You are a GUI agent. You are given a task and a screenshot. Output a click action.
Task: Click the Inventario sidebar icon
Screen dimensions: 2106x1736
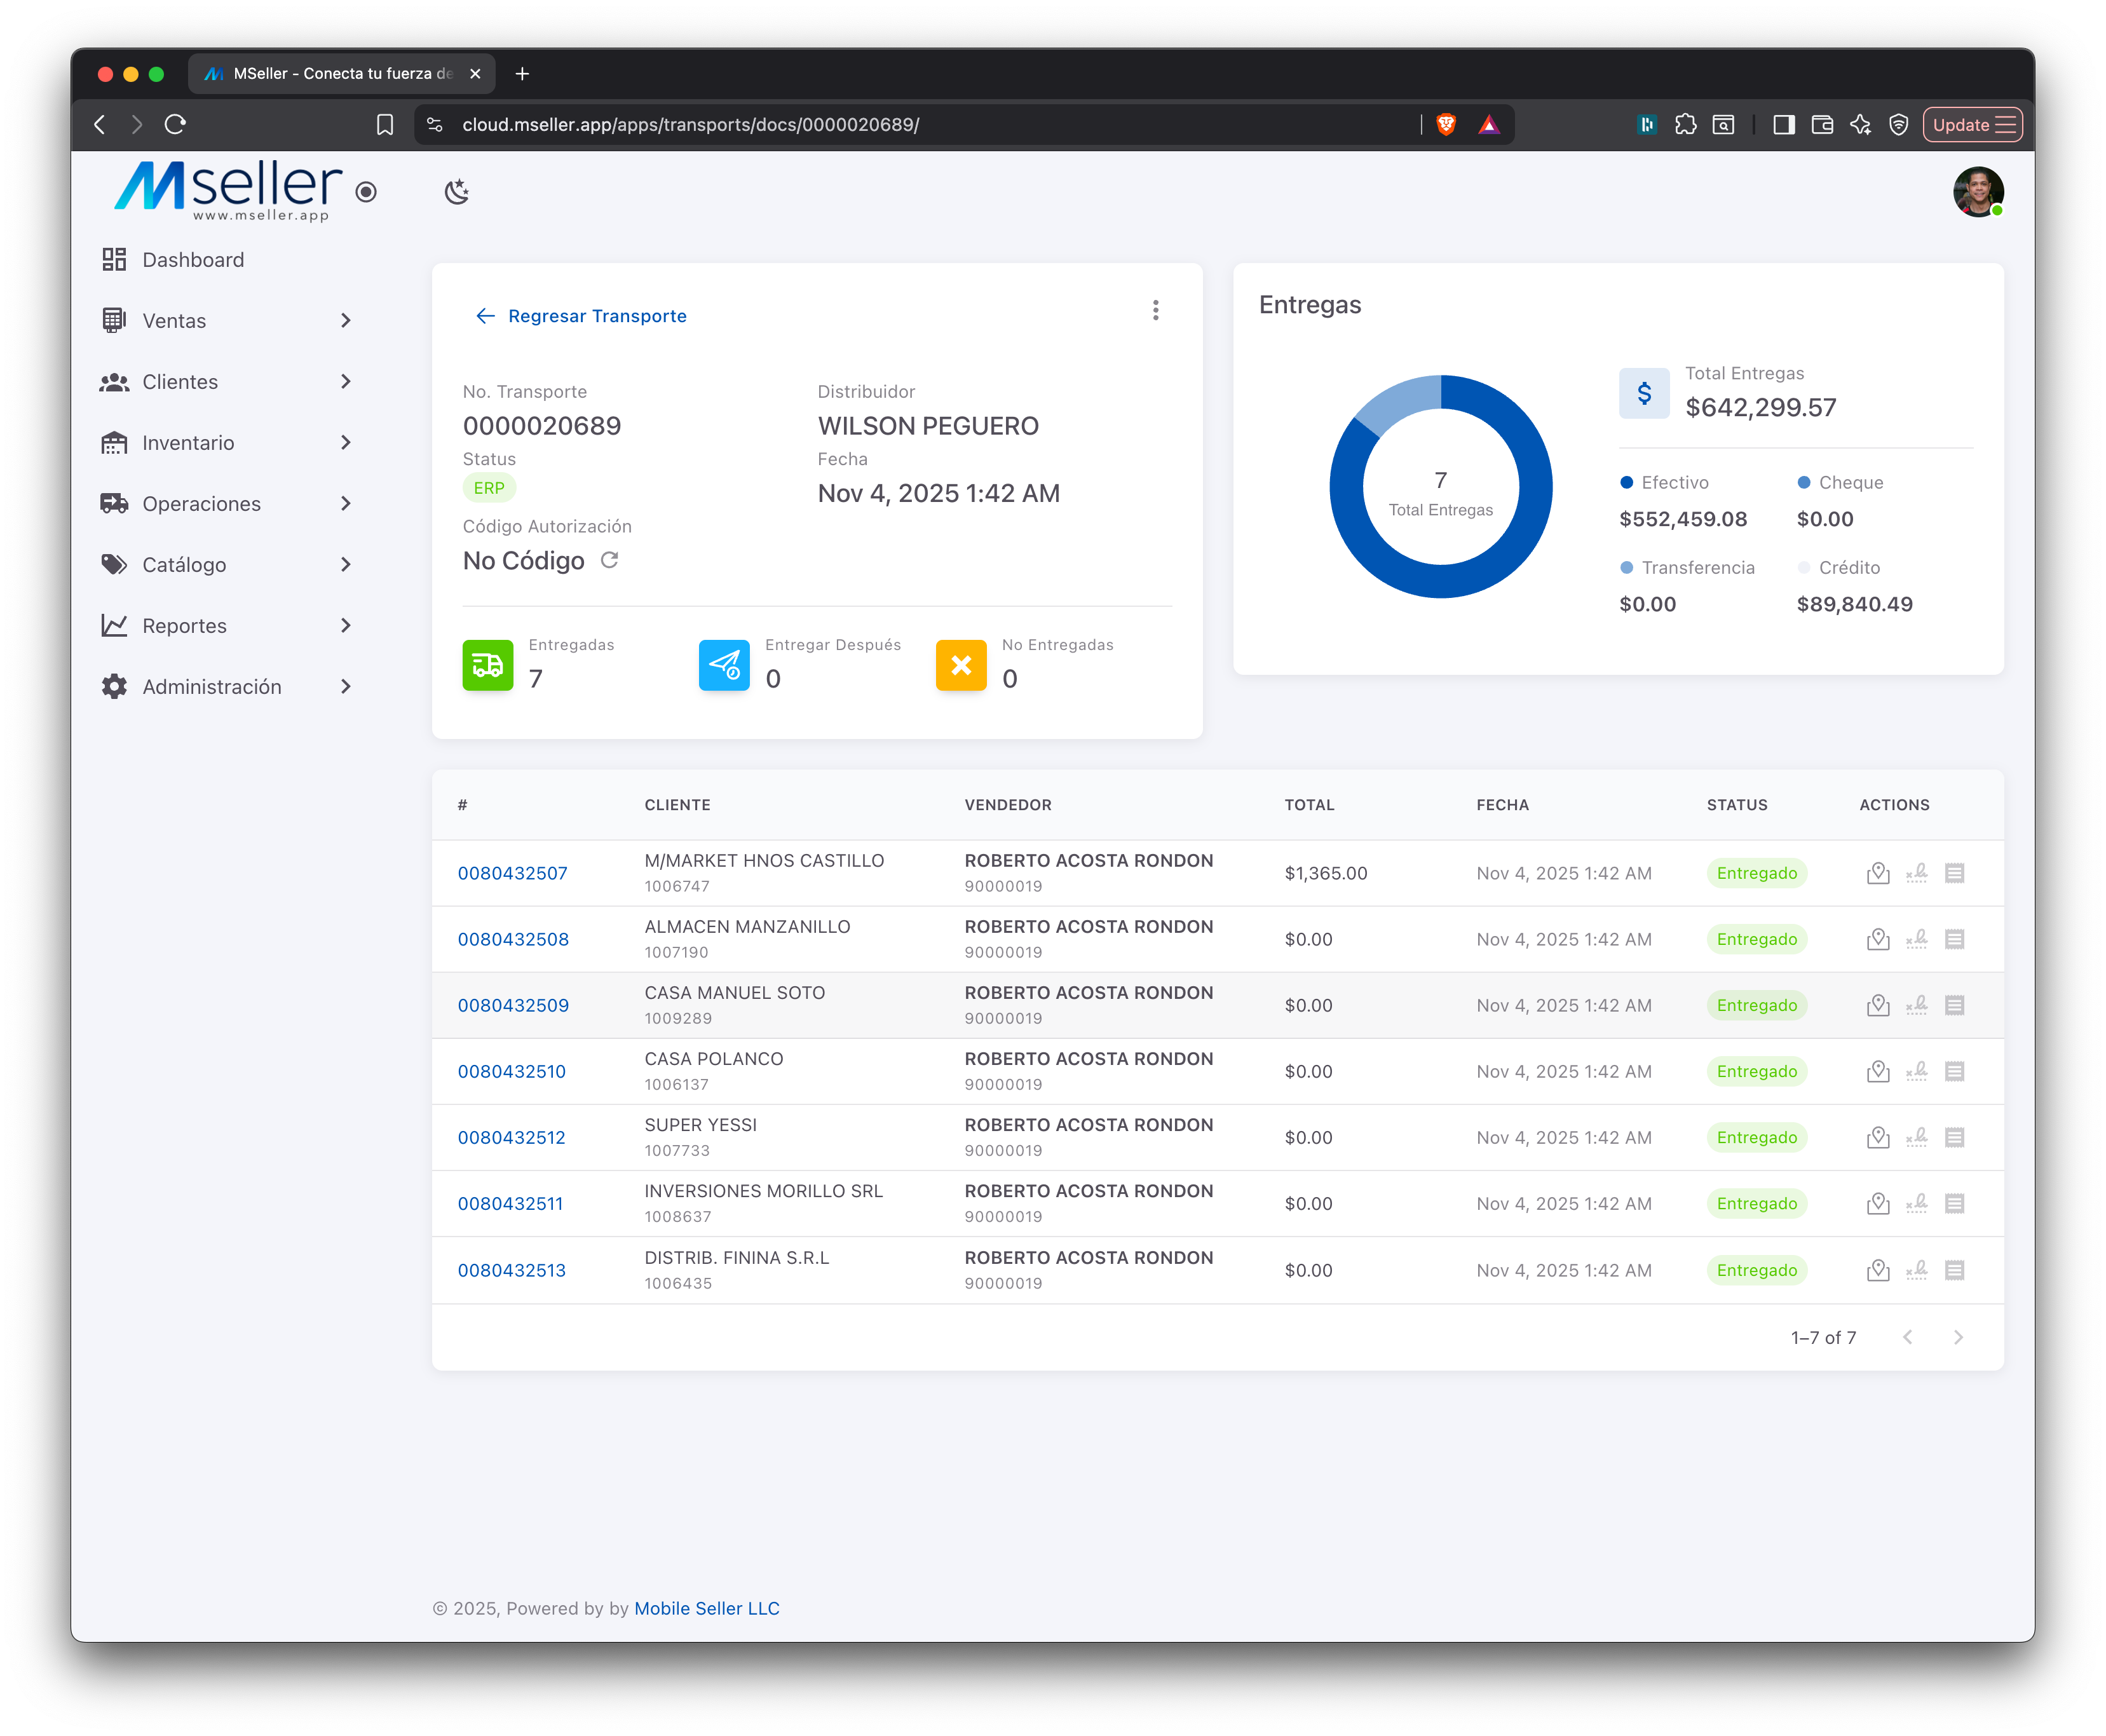[x=114, y=442]
